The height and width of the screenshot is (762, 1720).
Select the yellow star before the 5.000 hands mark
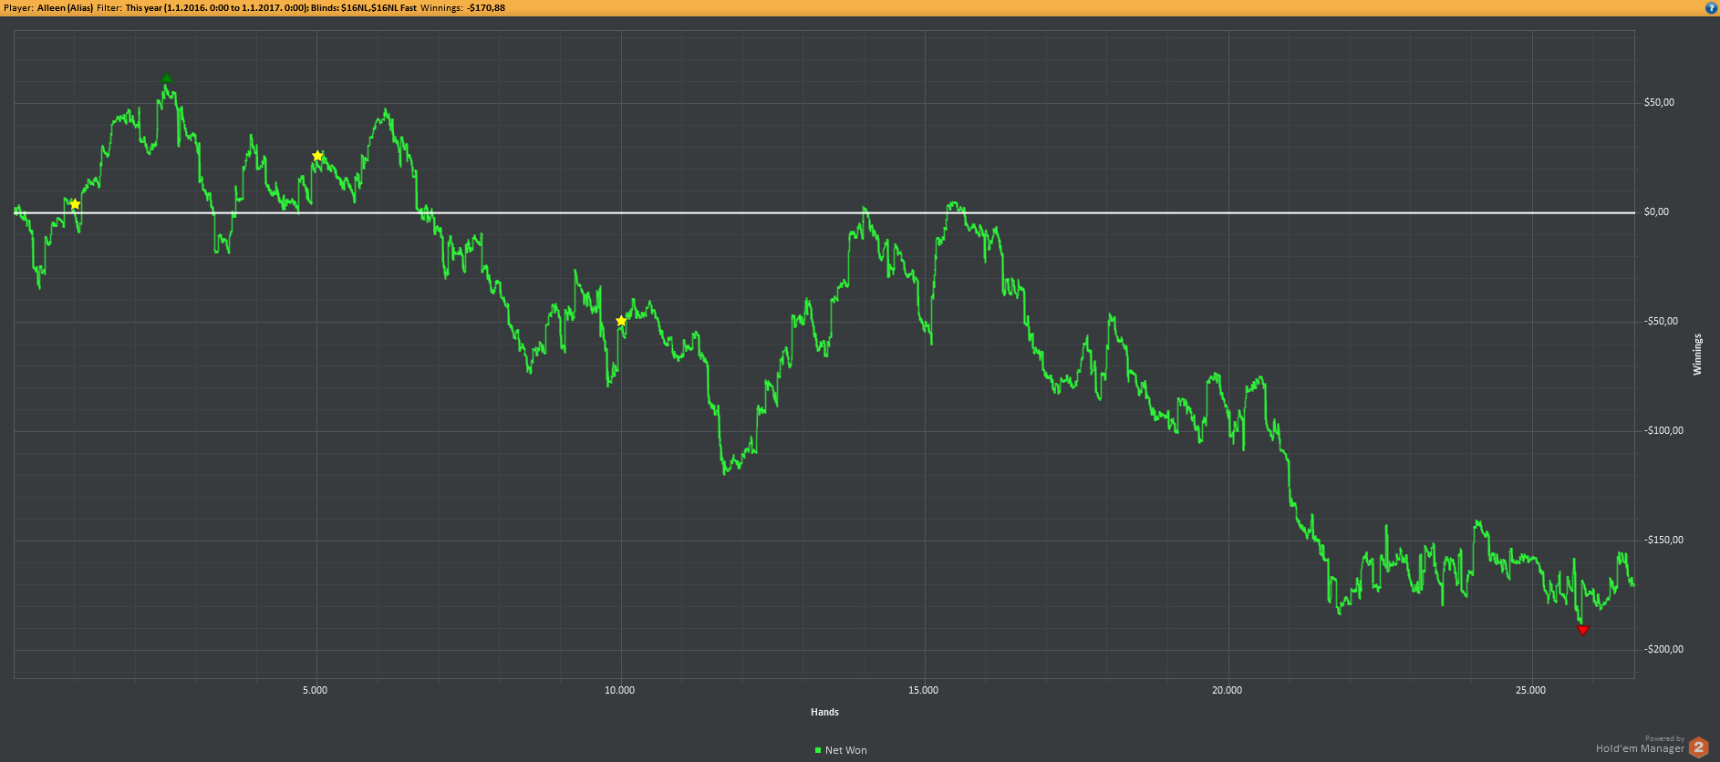click(75, 204)
